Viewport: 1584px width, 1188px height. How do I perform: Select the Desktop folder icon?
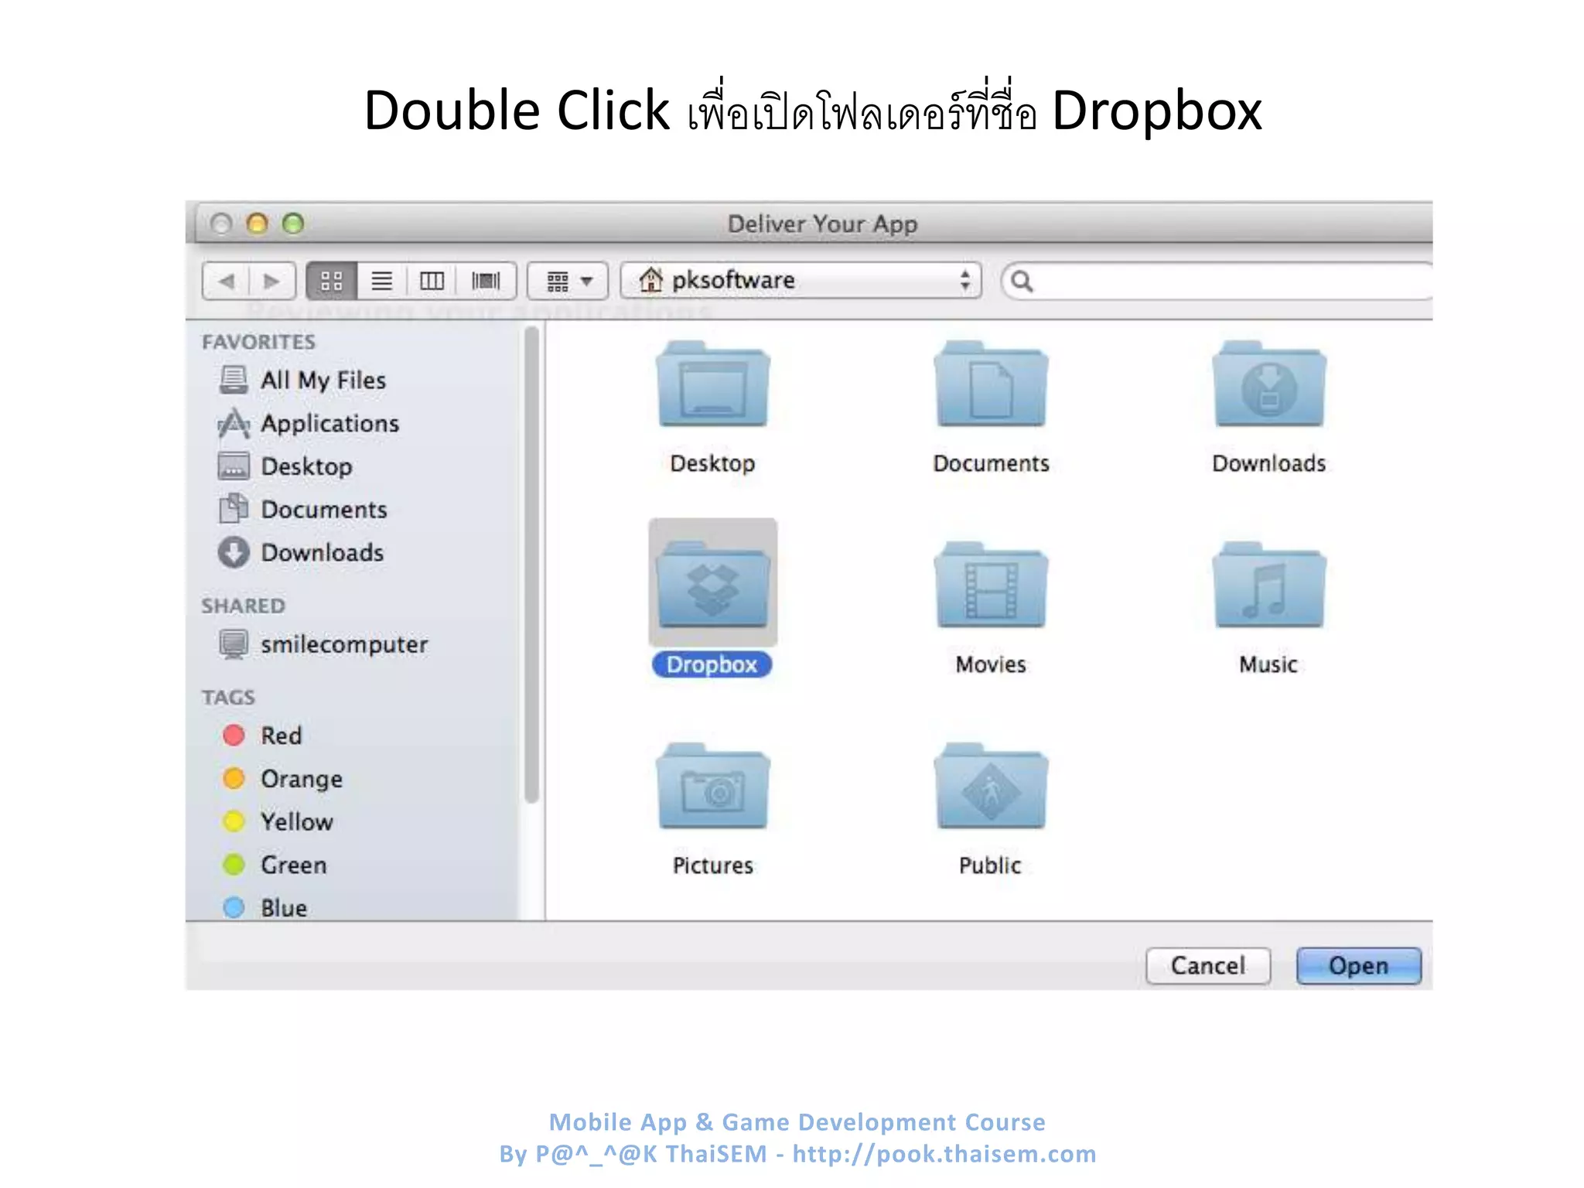[712, 384]
